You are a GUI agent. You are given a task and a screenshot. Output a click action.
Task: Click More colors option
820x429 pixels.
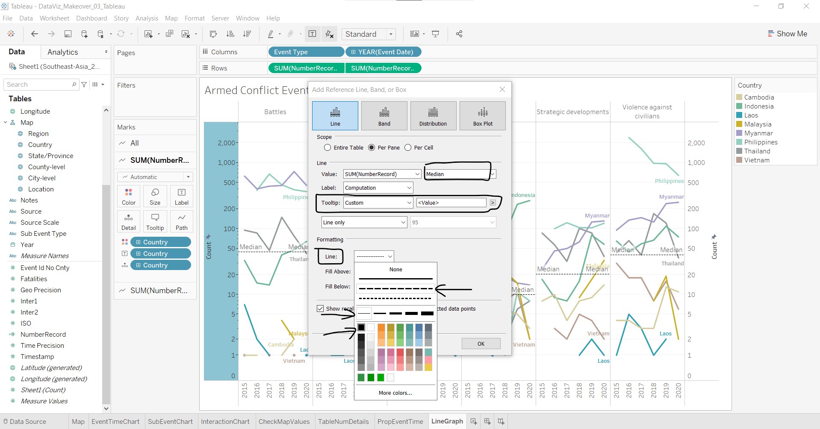click(395, 393)
